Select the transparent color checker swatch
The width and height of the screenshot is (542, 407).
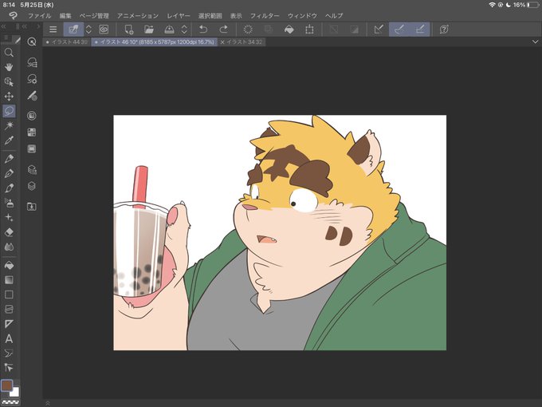(x=10, y=402)
